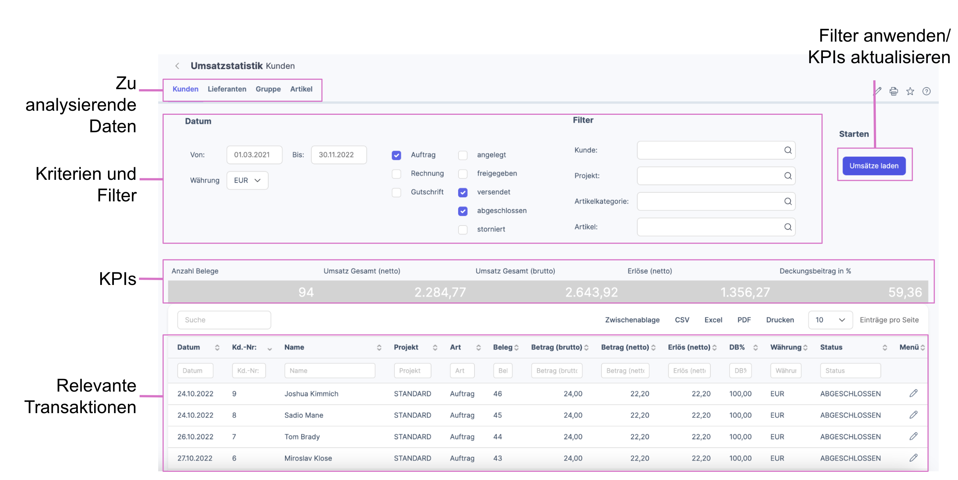Click the search icon in Artikelkategorie field
The height and width of the screenshot is (480, 958).
pos(788,201)
